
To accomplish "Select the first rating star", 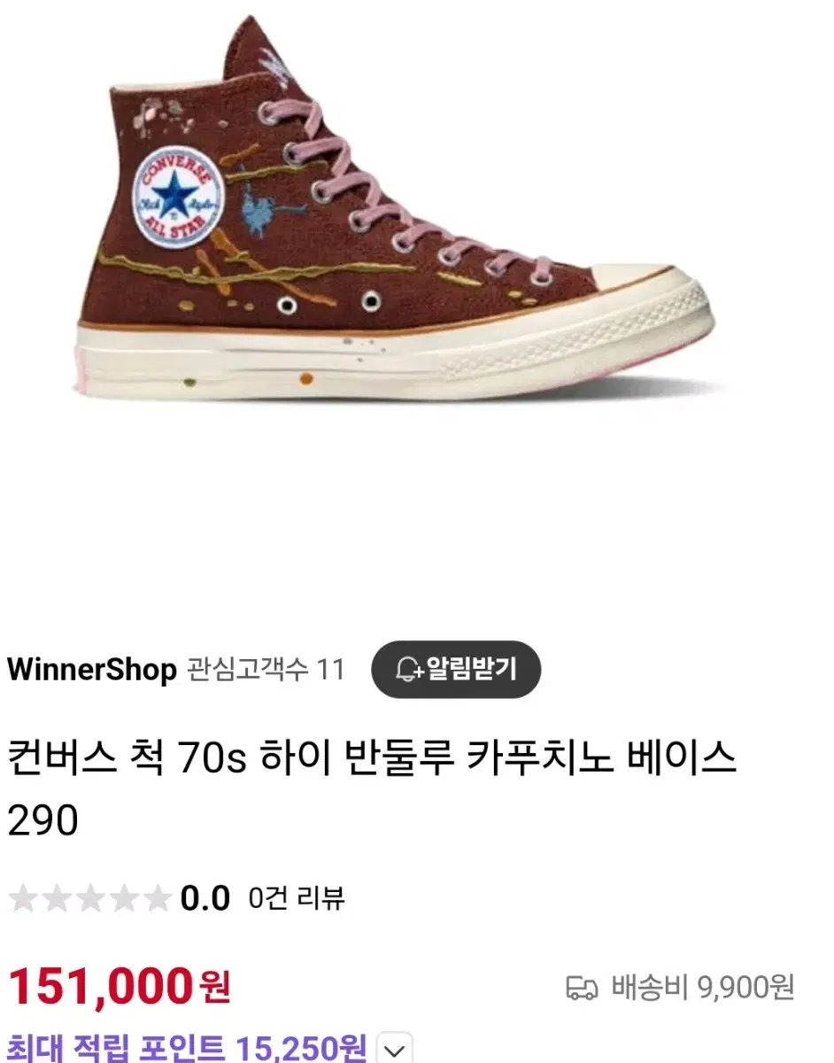I will [23, 899].
